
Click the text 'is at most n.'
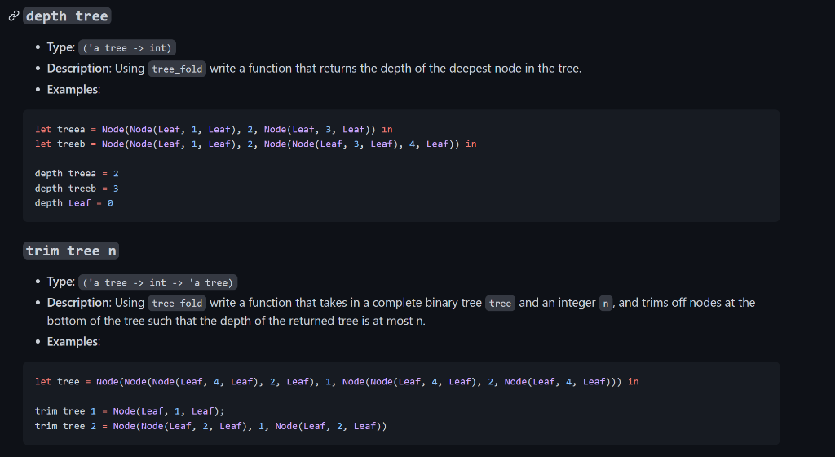click(x=393, y=321)
